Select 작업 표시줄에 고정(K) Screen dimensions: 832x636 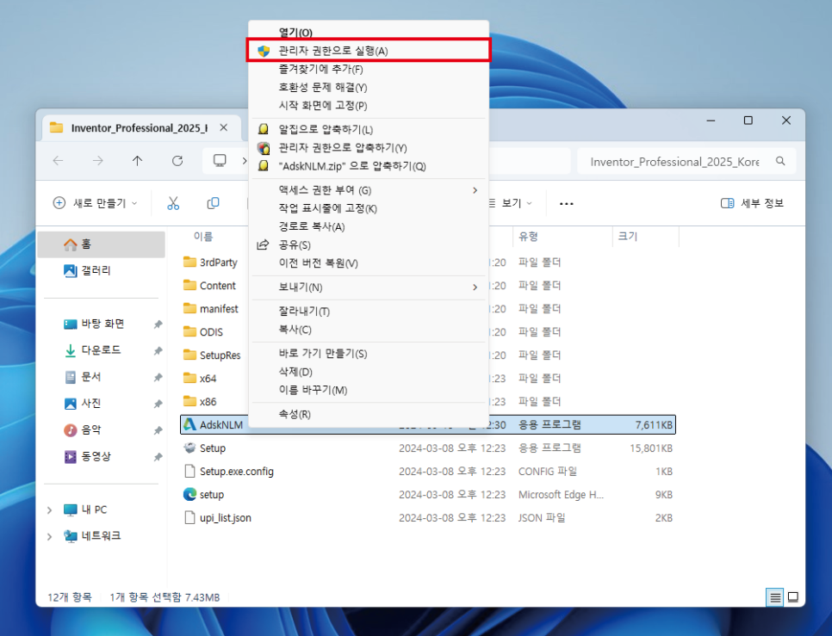pyautogui.click(x=369, y=208)
